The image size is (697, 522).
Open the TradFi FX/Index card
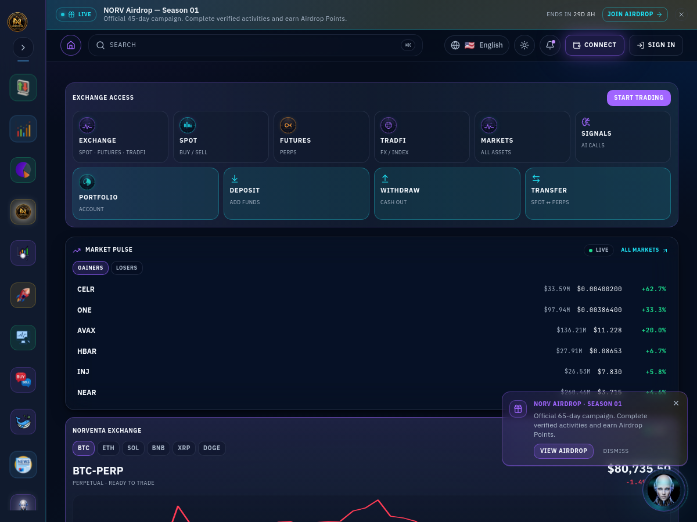point(422,137)
